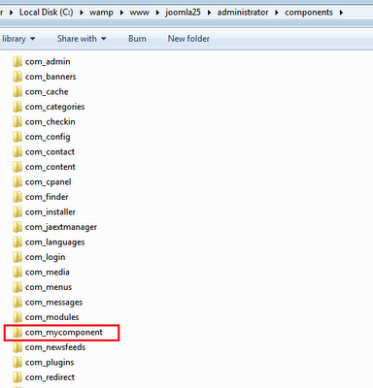The height and width of the screenshot is (388, 373).
Task: Select the com_languages folder icon
Action: pos(17,242)
